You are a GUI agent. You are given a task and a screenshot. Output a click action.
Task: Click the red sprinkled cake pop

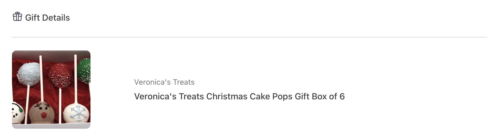pos(61,75)
